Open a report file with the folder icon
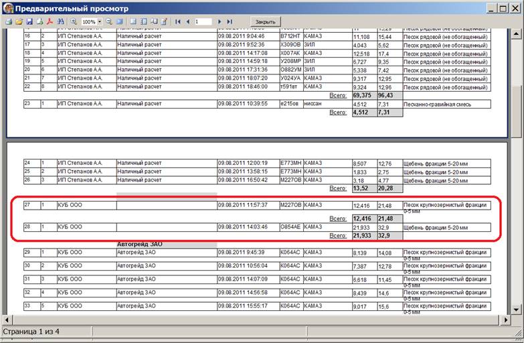 tap(19, 21)
